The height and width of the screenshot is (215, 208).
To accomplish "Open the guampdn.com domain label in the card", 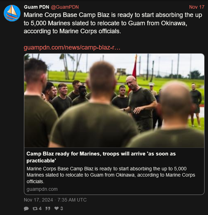I will click(42, 189).
